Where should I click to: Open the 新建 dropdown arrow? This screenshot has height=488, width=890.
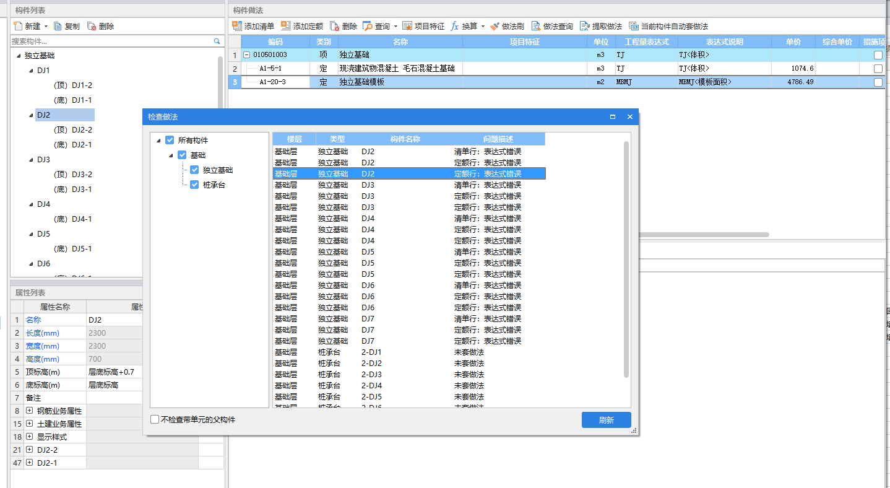click(x=46, y=27)
